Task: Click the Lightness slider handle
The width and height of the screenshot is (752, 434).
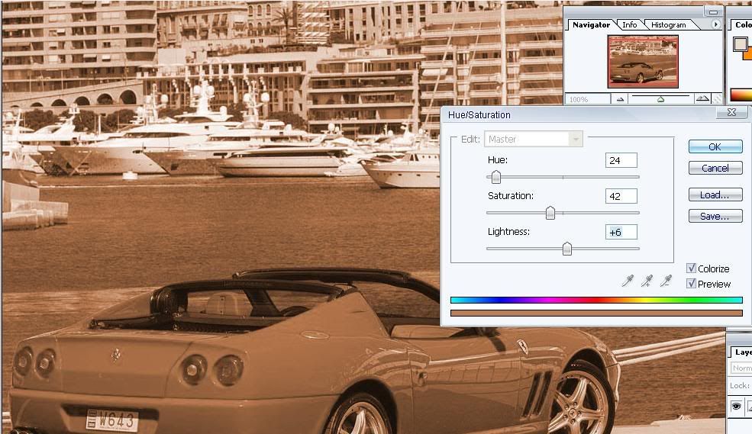Action: pos(567,249)
